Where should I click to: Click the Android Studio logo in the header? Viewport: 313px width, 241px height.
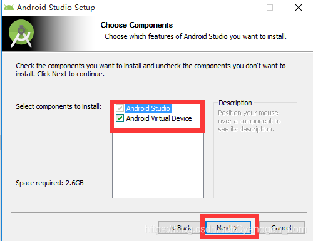(x=21, y=33)
